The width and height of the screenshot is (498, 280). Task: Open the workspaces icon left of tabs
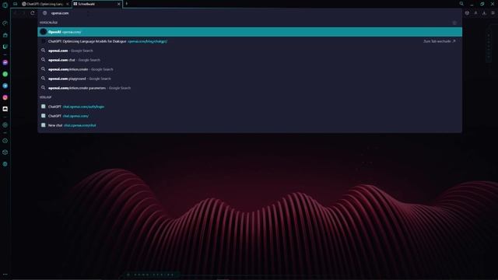point(15,4)
